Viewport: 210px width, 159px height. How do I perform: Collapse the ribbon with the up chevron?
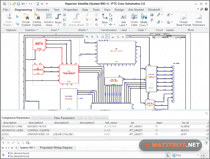click(198, 9)
